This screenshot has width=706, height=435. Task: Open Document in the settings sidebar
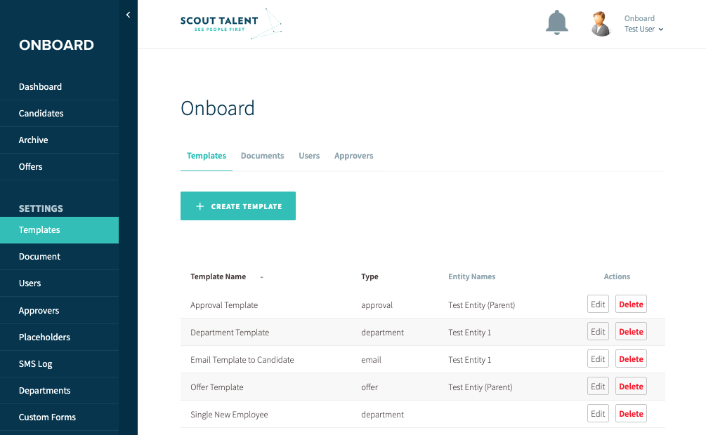coord(60,256)
